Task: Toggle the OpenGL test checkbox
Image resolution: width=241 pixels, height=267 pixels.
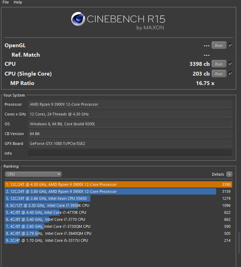Action: [230, 45]
